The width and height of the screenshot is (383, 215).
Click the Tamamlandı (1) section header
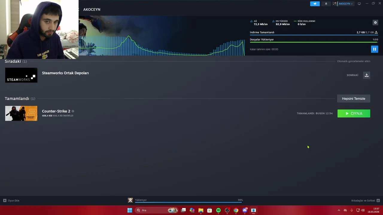pyautogui.click(x=20, y=99)
